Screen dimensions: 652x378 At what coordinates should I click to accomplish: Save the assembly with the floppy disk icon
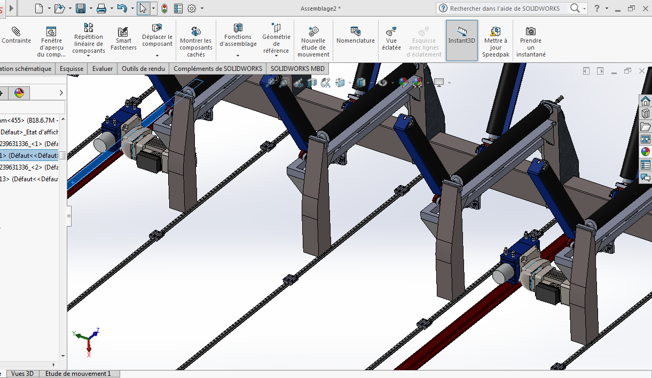coord(81,8)
